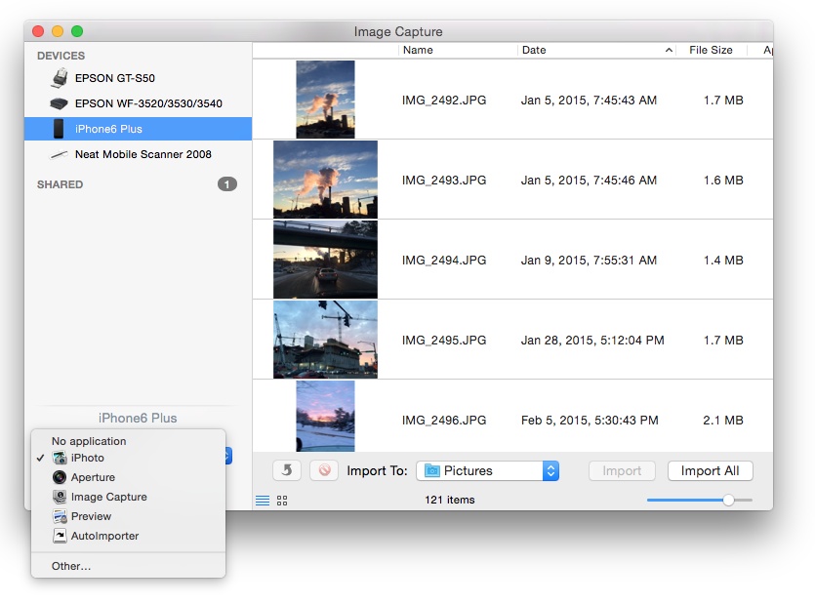Select the IMG_2494.JPG thumbnail
Screen dimensions: 815x604
coord(325,260)
